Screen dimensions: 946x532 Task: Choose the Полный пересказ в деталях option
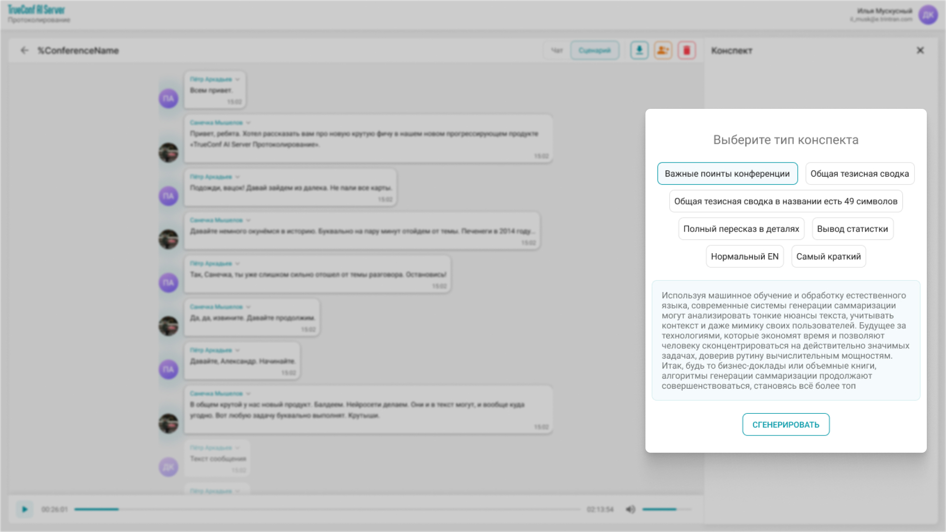click(x=741, y=229)
